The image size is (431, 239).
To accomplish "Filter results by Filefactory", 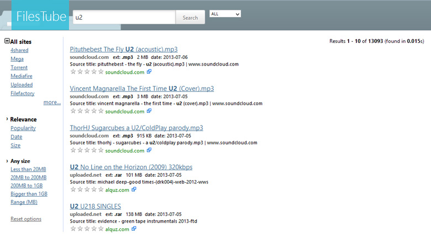I will coord(23,93).
